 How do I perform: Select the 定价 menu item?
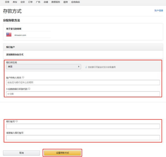click(23, 2)
